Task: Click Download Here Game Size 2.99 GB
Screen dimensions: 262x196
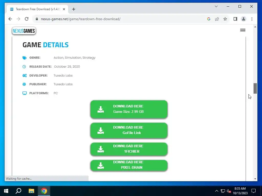Action: tap(129, 109)
